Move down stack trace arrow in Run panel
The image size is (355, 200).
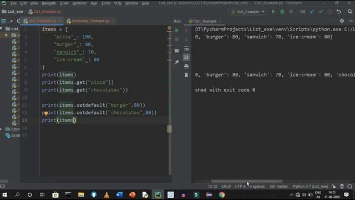[186, 39]
